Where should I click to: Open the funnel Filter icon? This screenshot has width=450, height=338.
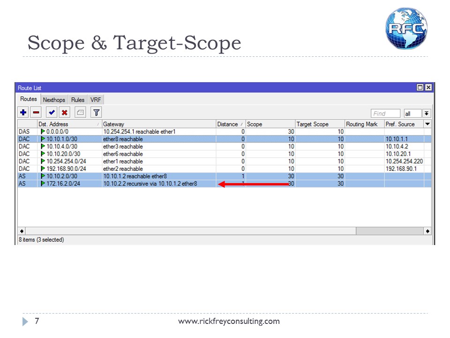coord(96,112)
